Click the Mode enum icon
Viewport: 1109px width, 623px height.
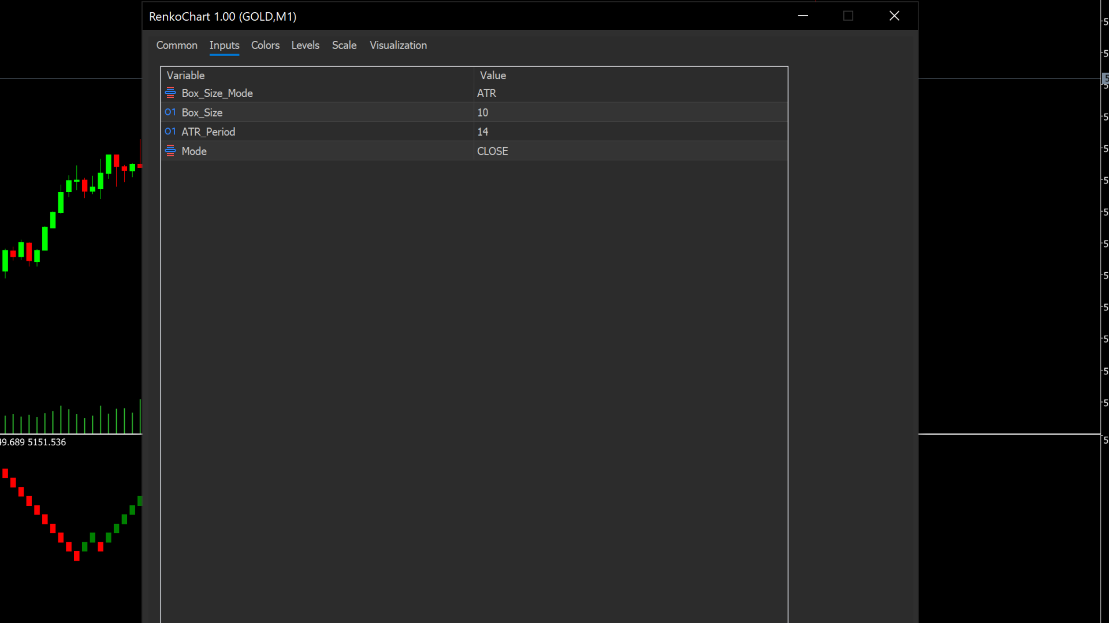[x=170, y=151]
